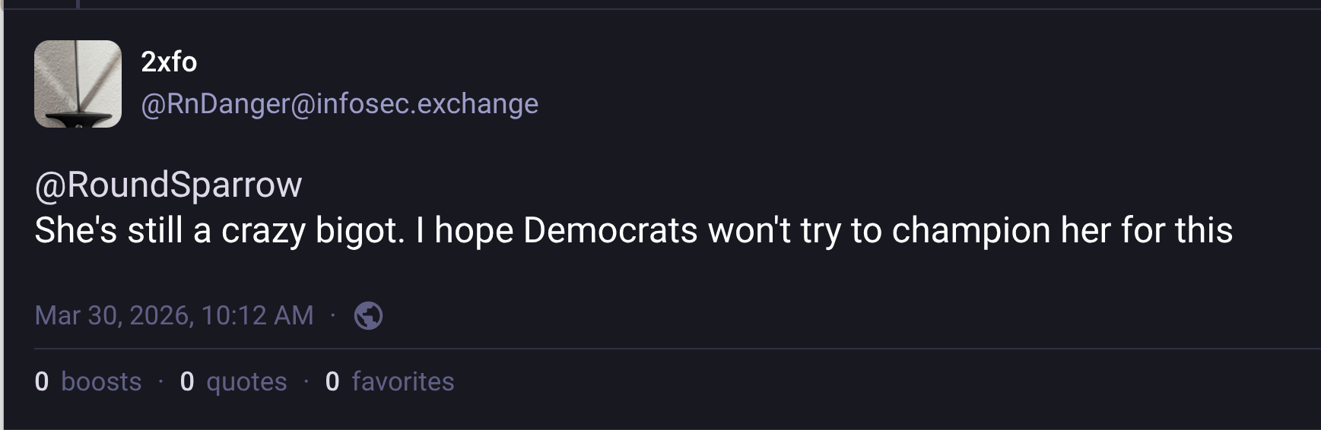The width and height of the screenshot is (1321, 430).
Task: Click the Mar 30, 2026 date
Action: 114,315
